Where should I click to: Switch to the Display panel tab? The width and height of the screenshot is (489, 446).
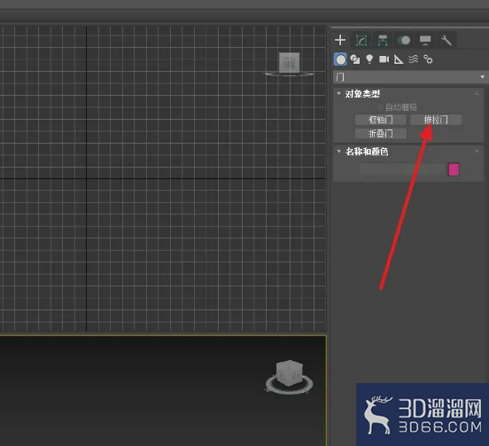tap(425, 40)
